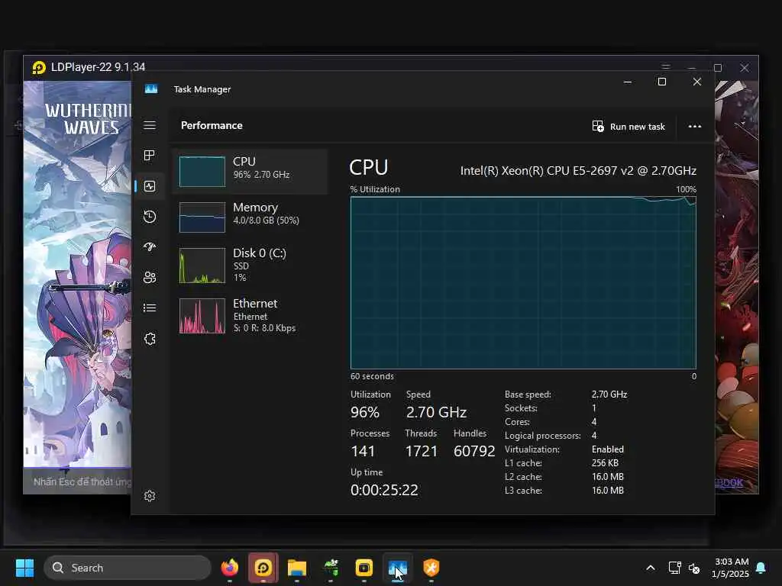Open muted volume tray icon

click(x=693, y=568)
